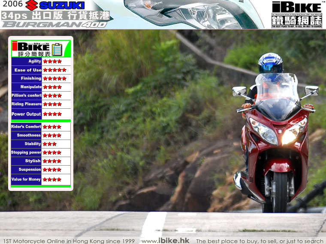326x244 pixels.
Task: Click the Stability three-star rating
Action: pyautogui.click(x=50, y=144)
